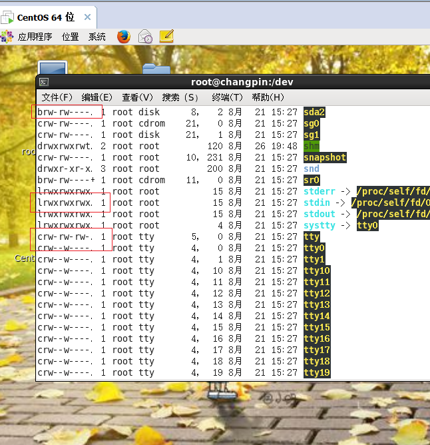This screenshot has height=445, width=430.
Task: Click the tty18 device name
Action: coord(317,361)
